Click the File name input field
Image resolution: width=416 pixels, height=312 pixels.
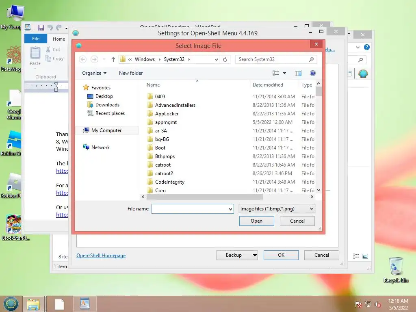pyautogui.click(x=190, y=209)
